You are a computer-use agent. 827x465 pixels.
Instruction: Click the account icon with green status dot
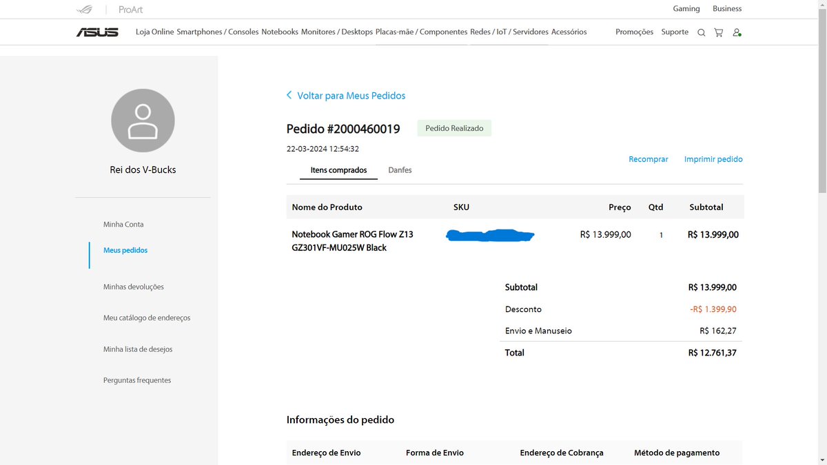[x=737, y=32]
